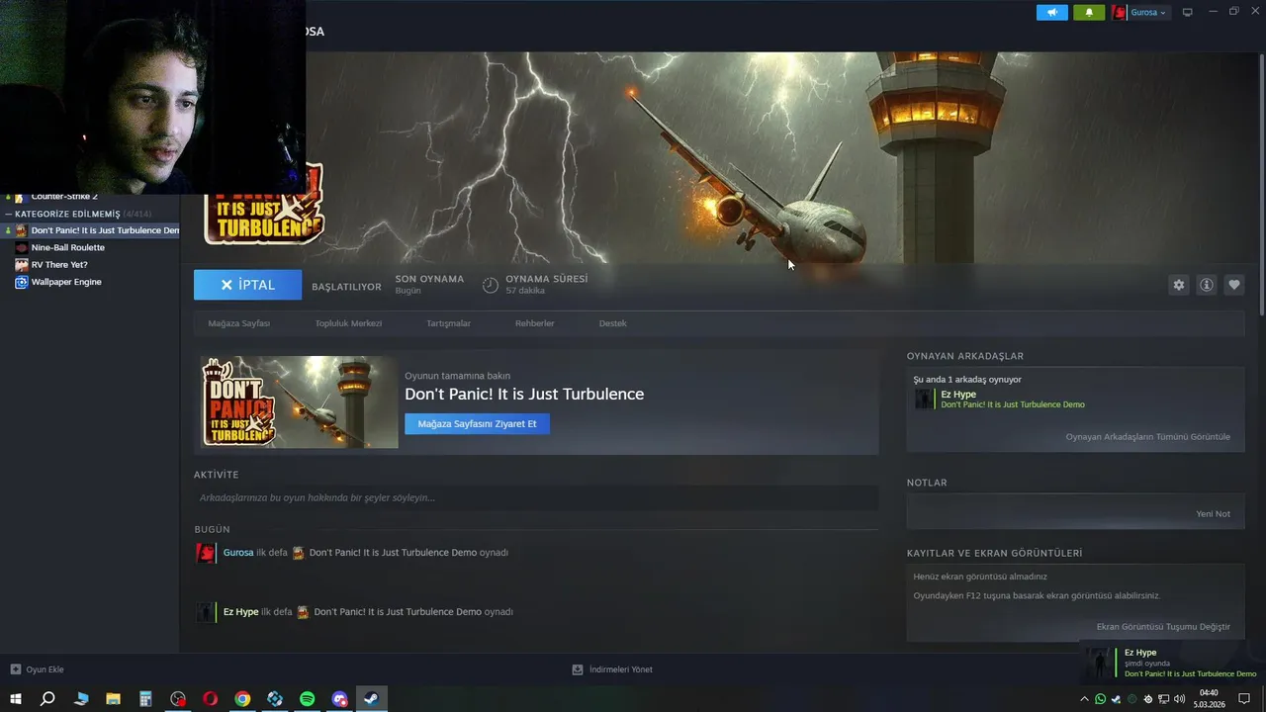The height and width of the screenshot is (712, 1266).
Task: Click the full game promo thumbnail
Action: (x=299, y=401)
